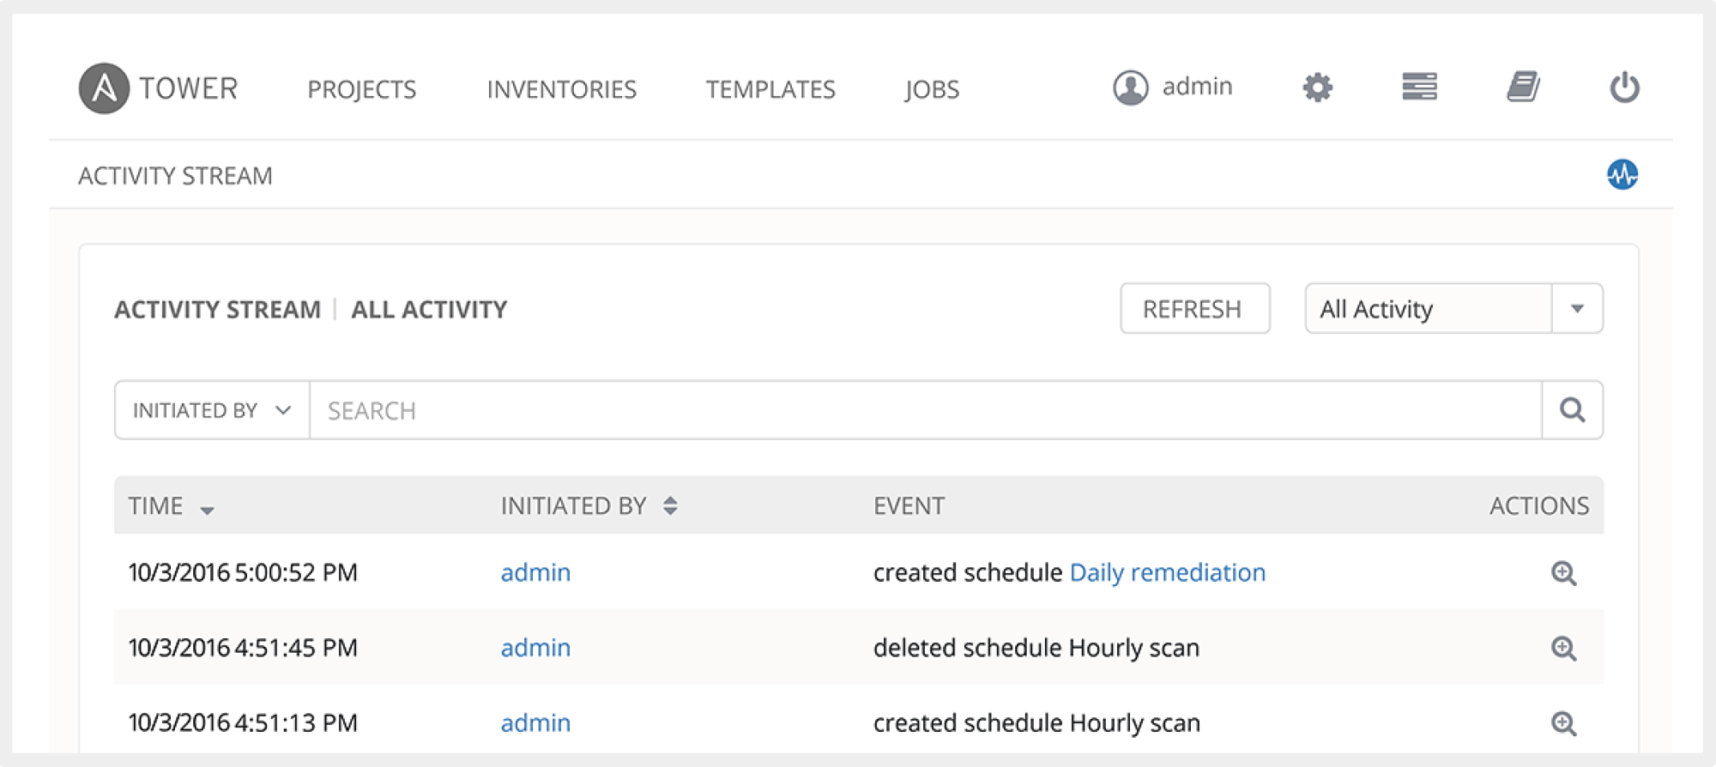
Task: Click the power logout icon
Action: (1624, 88)
